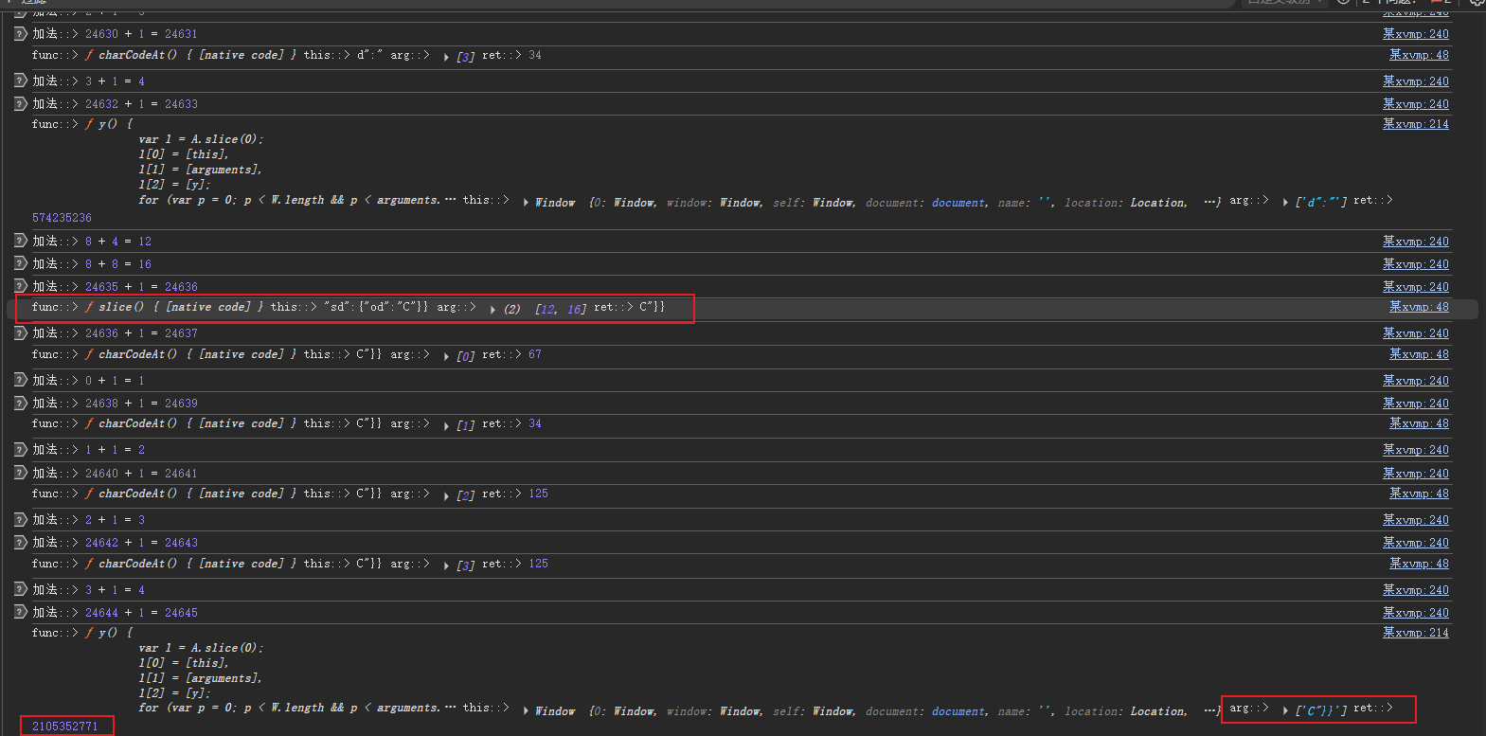Click the sum result 24633
The image size is (1486, 736).
(x=181, y=104)
